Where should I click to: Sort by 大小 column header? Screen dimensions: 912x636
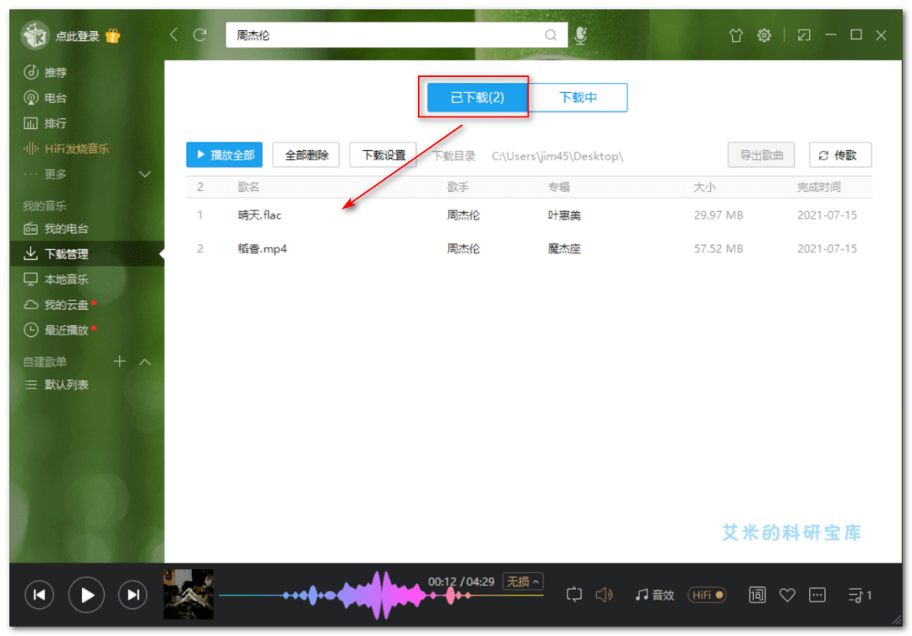[704, 187]
